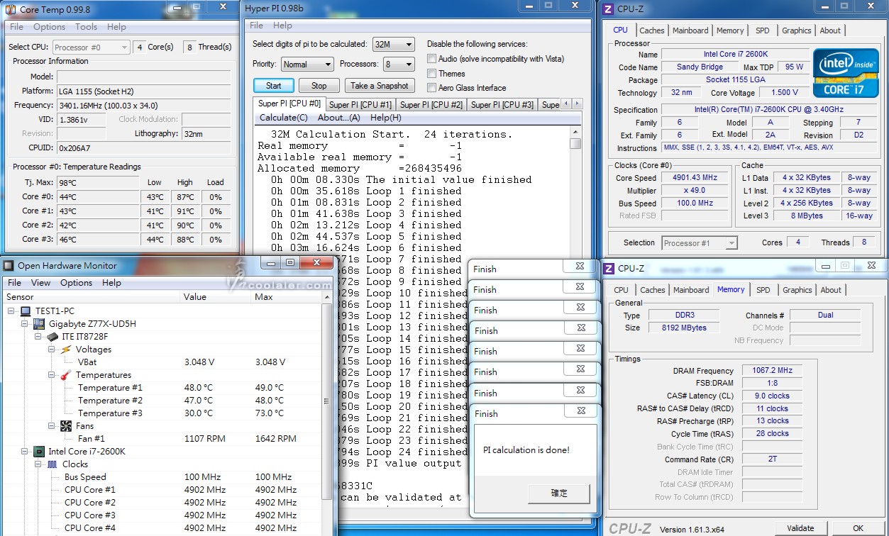Image resolution: width=889 pixels, height=536 pixels.
Task: Click the Super PI tabs right scroll arrow
Action: pos(578,104)
